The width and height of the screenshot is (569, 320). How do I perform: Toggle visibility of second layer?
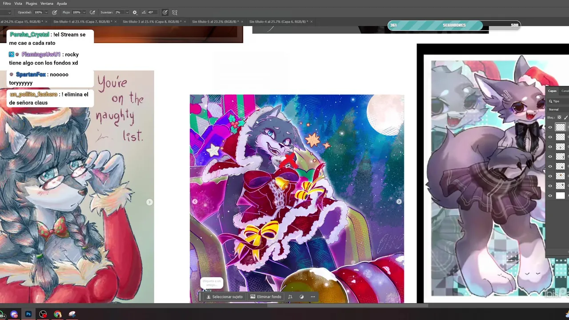tap(550, 137)
